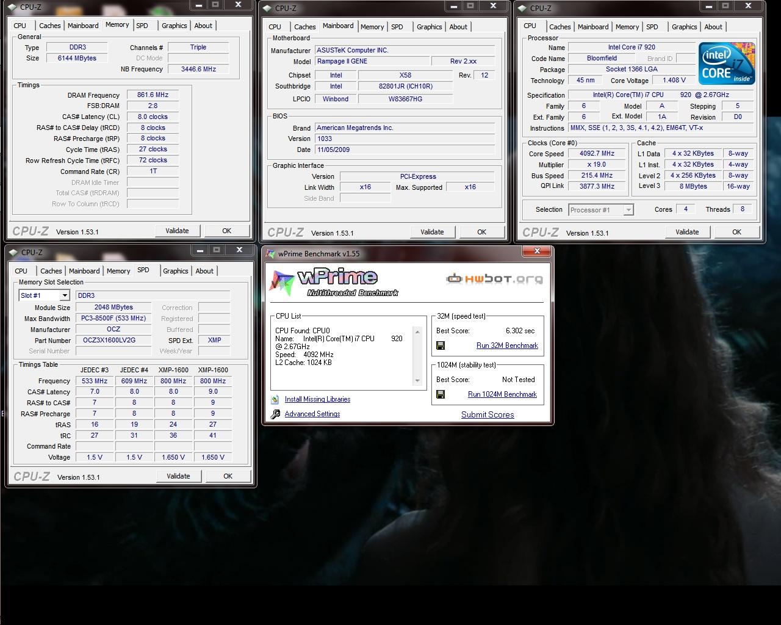
Task: Click the Southbridge 82801JR (ICH10R) field
Action: pos(405,86)
